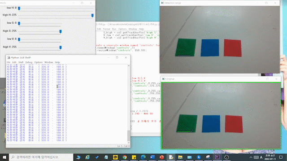Close the Python Shell window
Viewport: 287px width, 161px height.
[x=126, y=58]
